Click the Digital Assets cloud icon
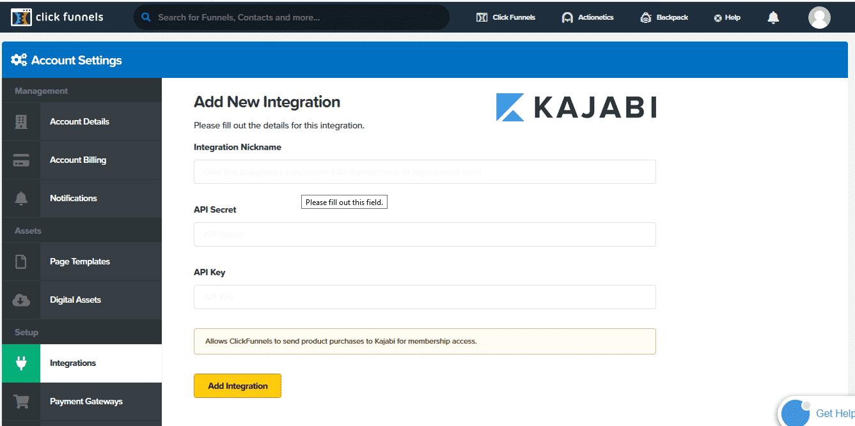855x426 pixels. (21, 300)
